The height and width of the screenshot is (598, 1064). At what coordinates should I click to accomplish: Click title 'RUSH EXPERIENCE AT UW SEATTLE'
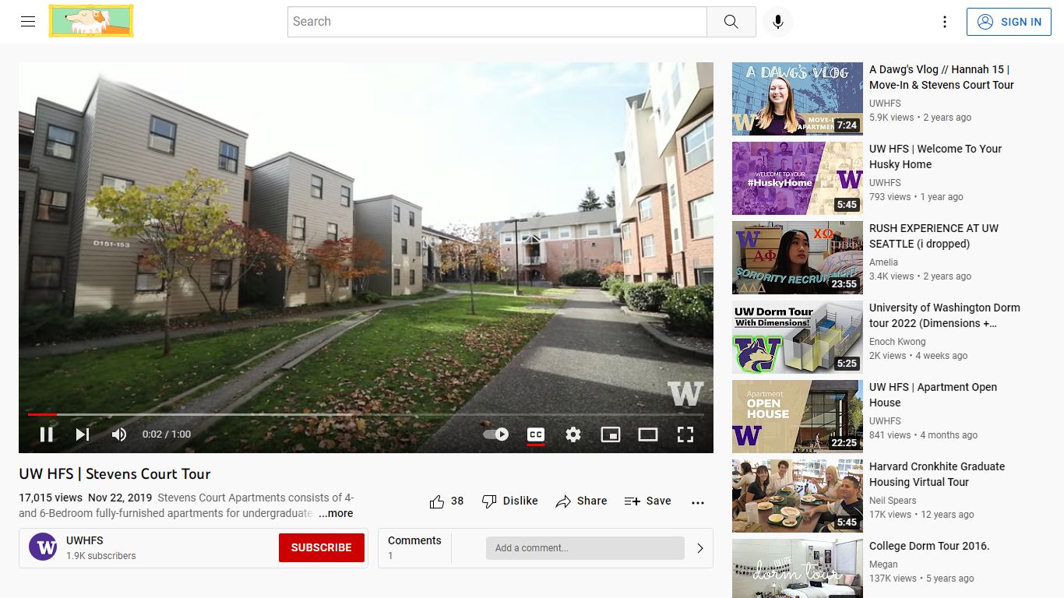tap(934, 236)
